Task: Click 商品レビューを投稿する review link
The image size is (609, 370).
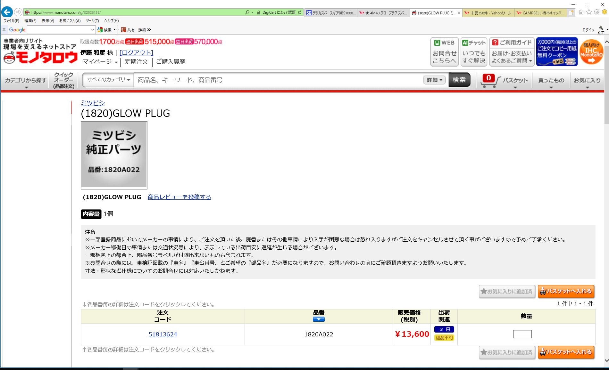Action: point(179,197)
